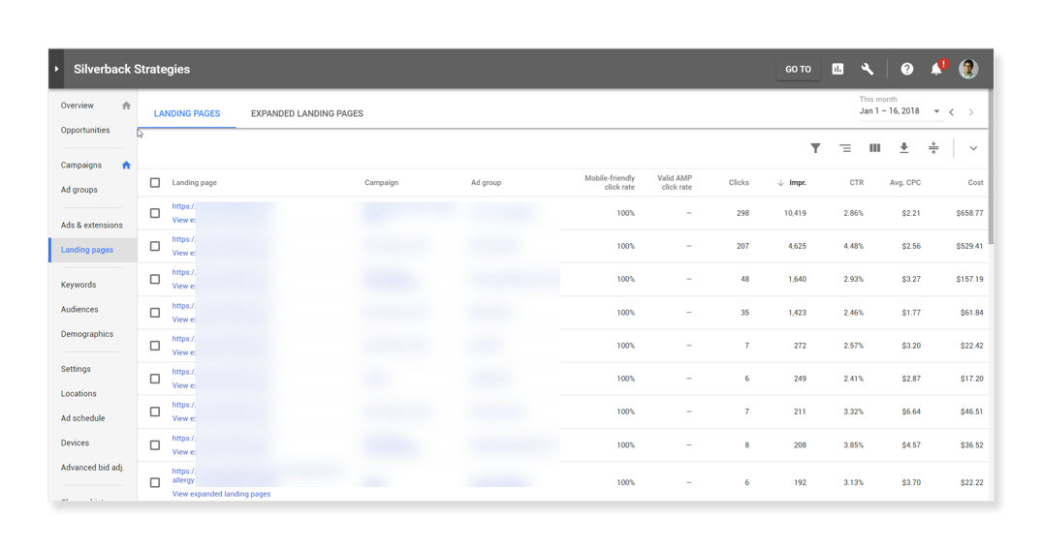The width and height of the screenshot is (1042, 549).
Task: Click the View expanded landing pages link
Action: [x=221, y=494]
